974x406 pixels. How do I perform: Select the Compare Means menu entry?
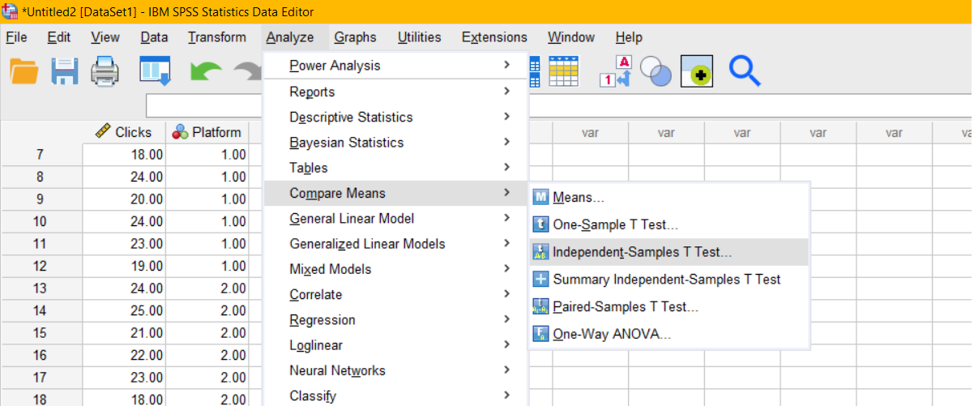pyautogui.click(x=396, y=193)
